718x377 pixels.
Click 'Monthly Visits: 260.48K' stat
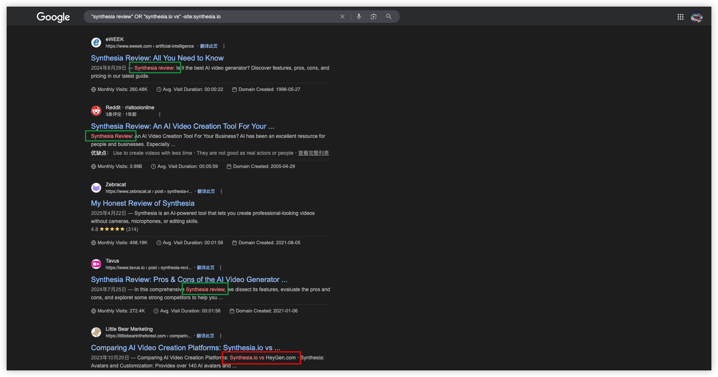[x=119, y=89]
